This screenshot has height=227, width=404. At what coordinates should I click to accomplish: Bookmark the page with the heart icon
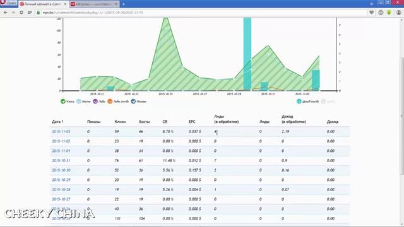click(x=372, y=13)
